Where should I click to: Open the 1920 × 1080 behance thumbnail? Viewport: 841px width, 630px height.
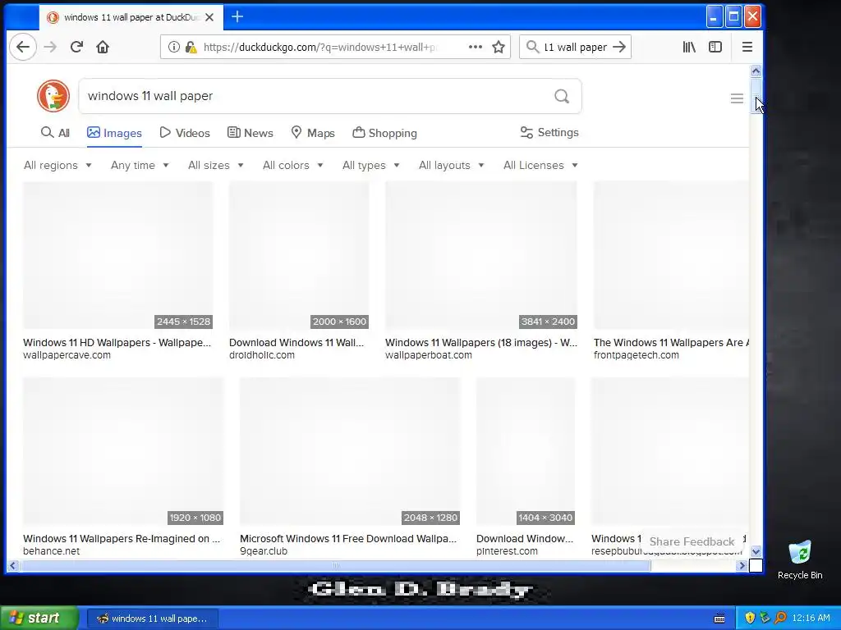pos(123,452)
